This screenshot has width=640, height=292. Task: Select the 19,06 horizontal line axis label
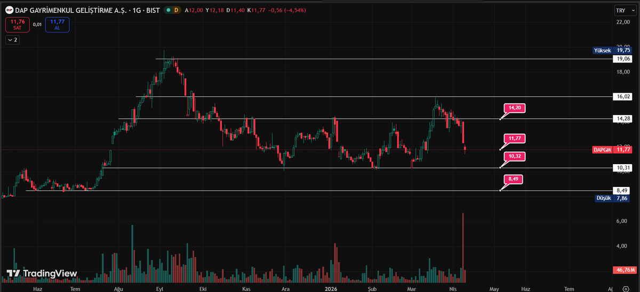pos(621,59)
